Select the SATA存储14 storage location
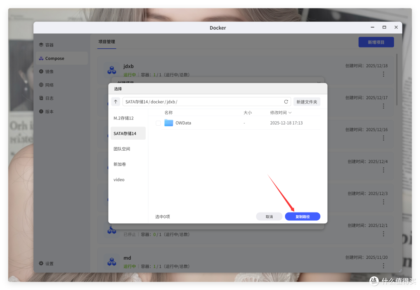This screenshot has height=290, width=420. [x=128, y=133]
